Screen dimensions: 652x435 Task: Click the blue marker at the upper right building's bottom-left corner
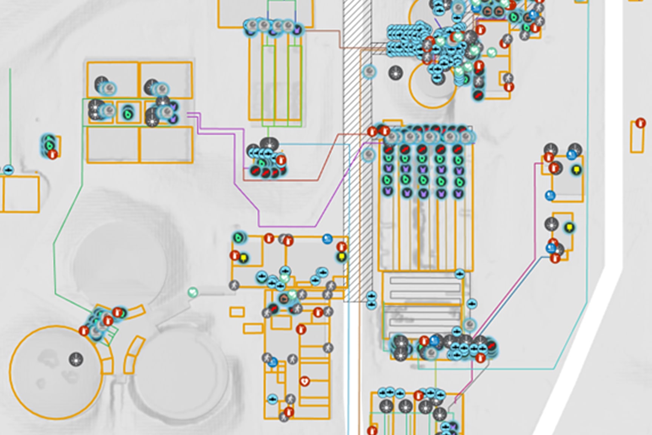(550, 195)
